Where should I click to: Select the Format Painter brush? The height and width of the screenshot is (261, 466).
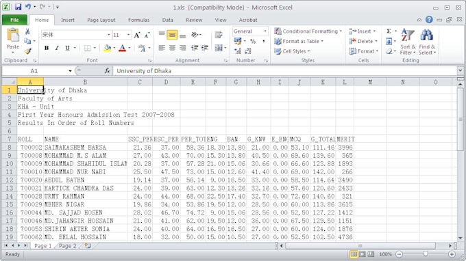tap(27, 51)
